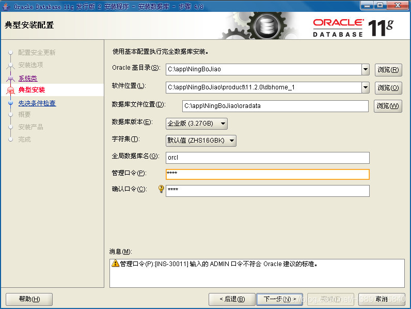Click the 全局数据库名 orcl field

[267, 158]
